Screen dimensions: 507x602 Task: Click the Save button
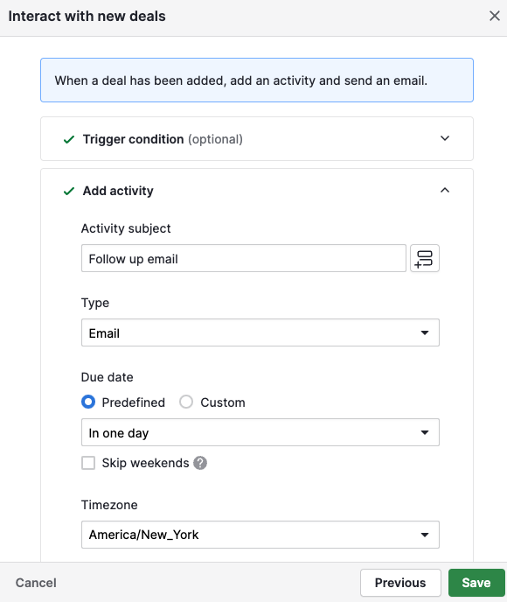pos(476,583)
